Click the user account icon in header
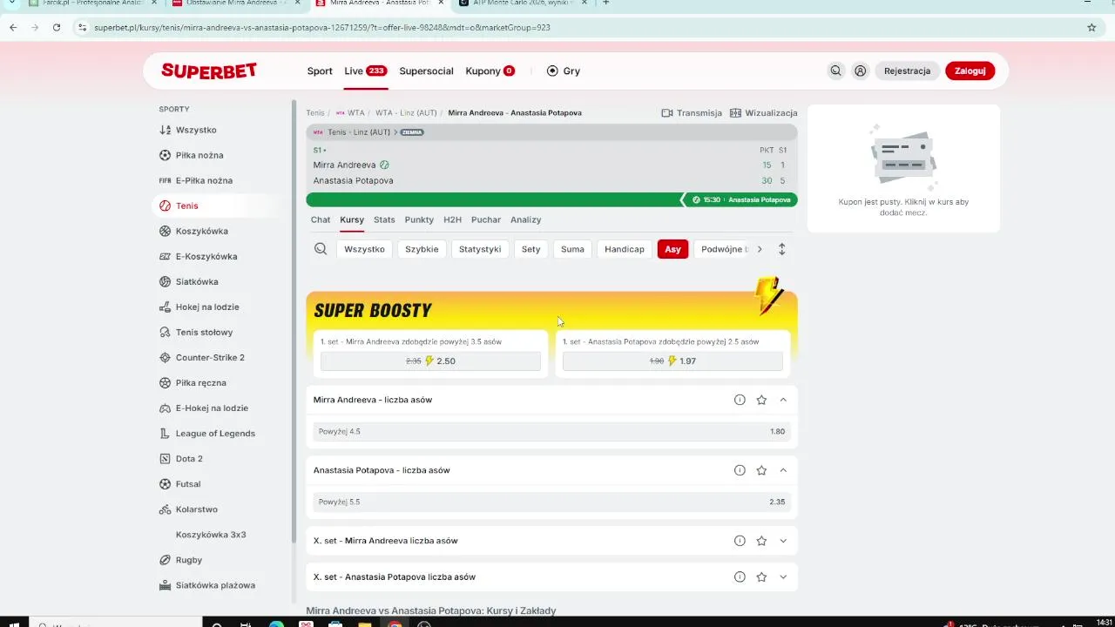Screen dimensions: 1115x627 click(861, 71)
